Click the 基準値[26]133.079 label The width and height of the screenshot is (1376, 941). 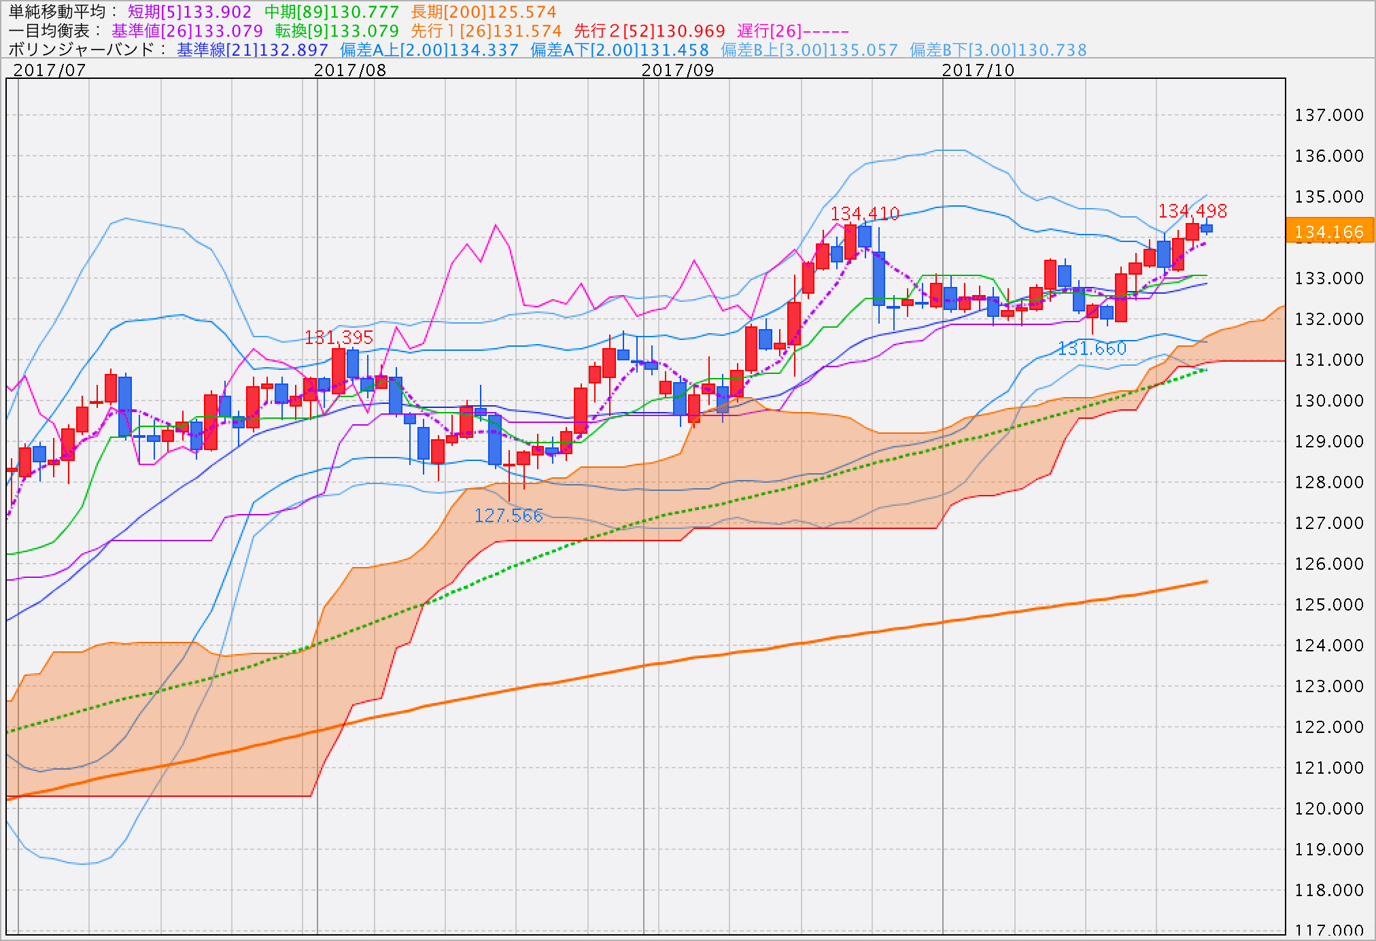coord(187,31)
